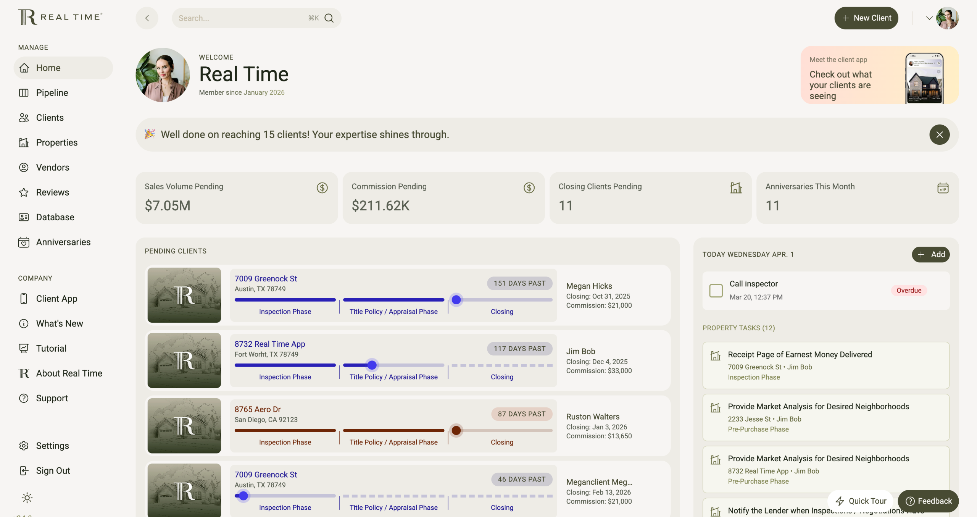
Task: Open the 8765 Aero Dr property link
Action: pyautogui.click(x=258, y=409)
